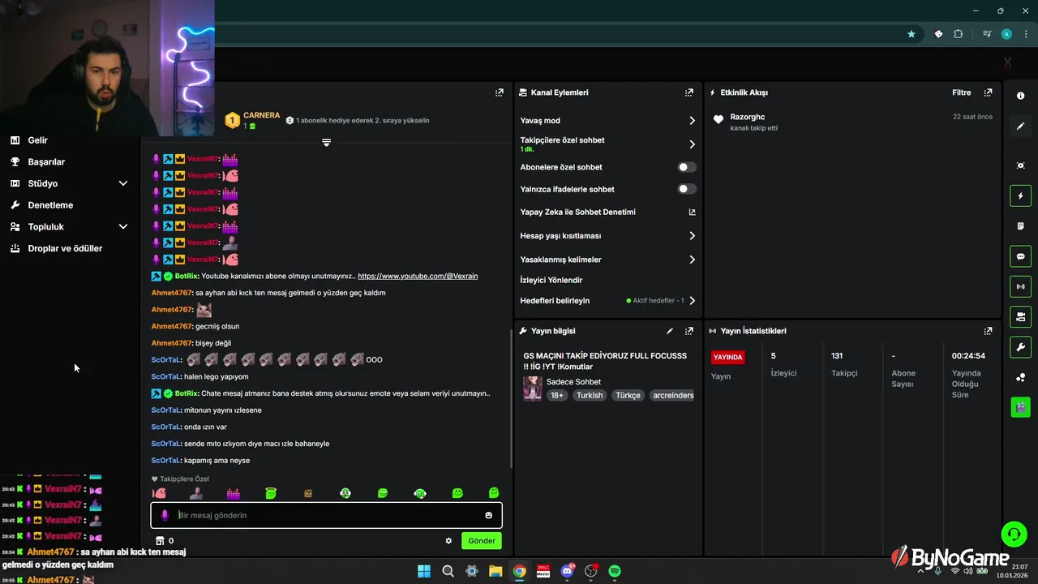Image resolution: width=1038 pixels, height=584 pixels.
Task: Open Discord from the taskbar
Action: pyautogui.click(x=568, y=571)
